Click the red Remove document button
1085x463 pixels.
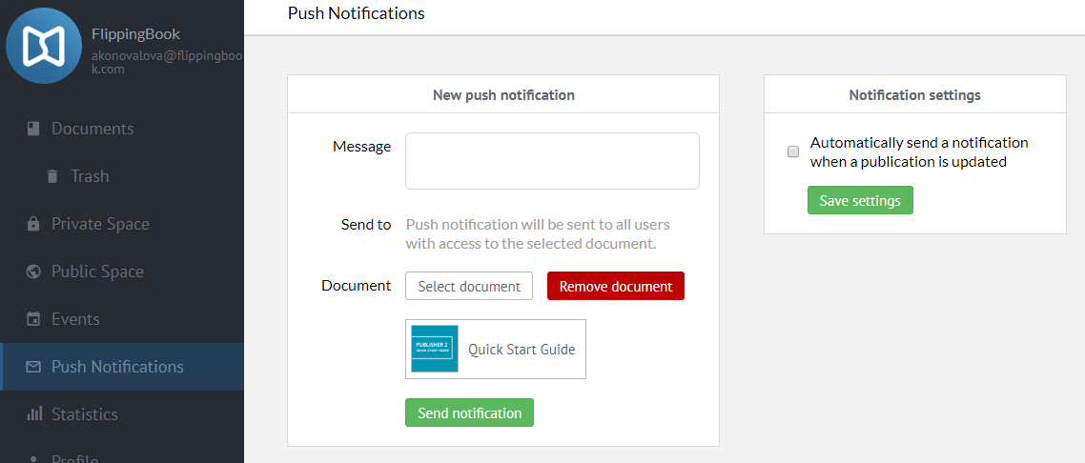pos(615,287)
